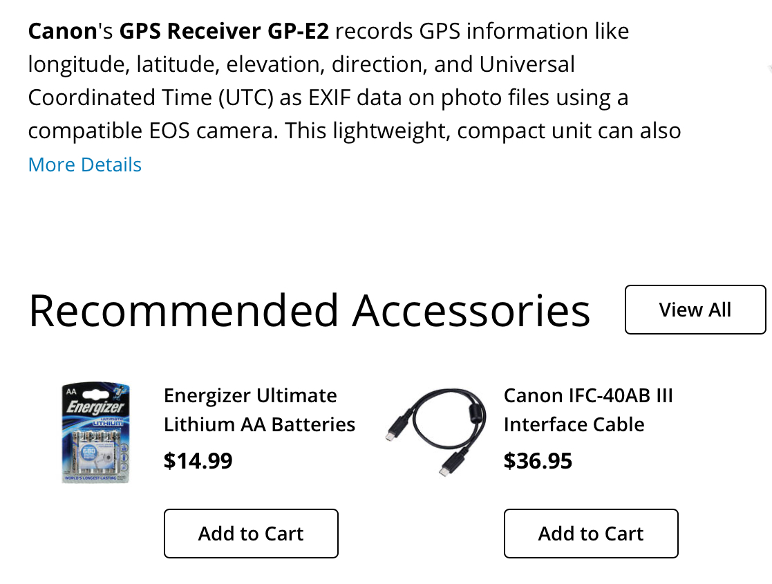The image size is (772, 584).
Task: Click the View All button
Action: [695, 310]
